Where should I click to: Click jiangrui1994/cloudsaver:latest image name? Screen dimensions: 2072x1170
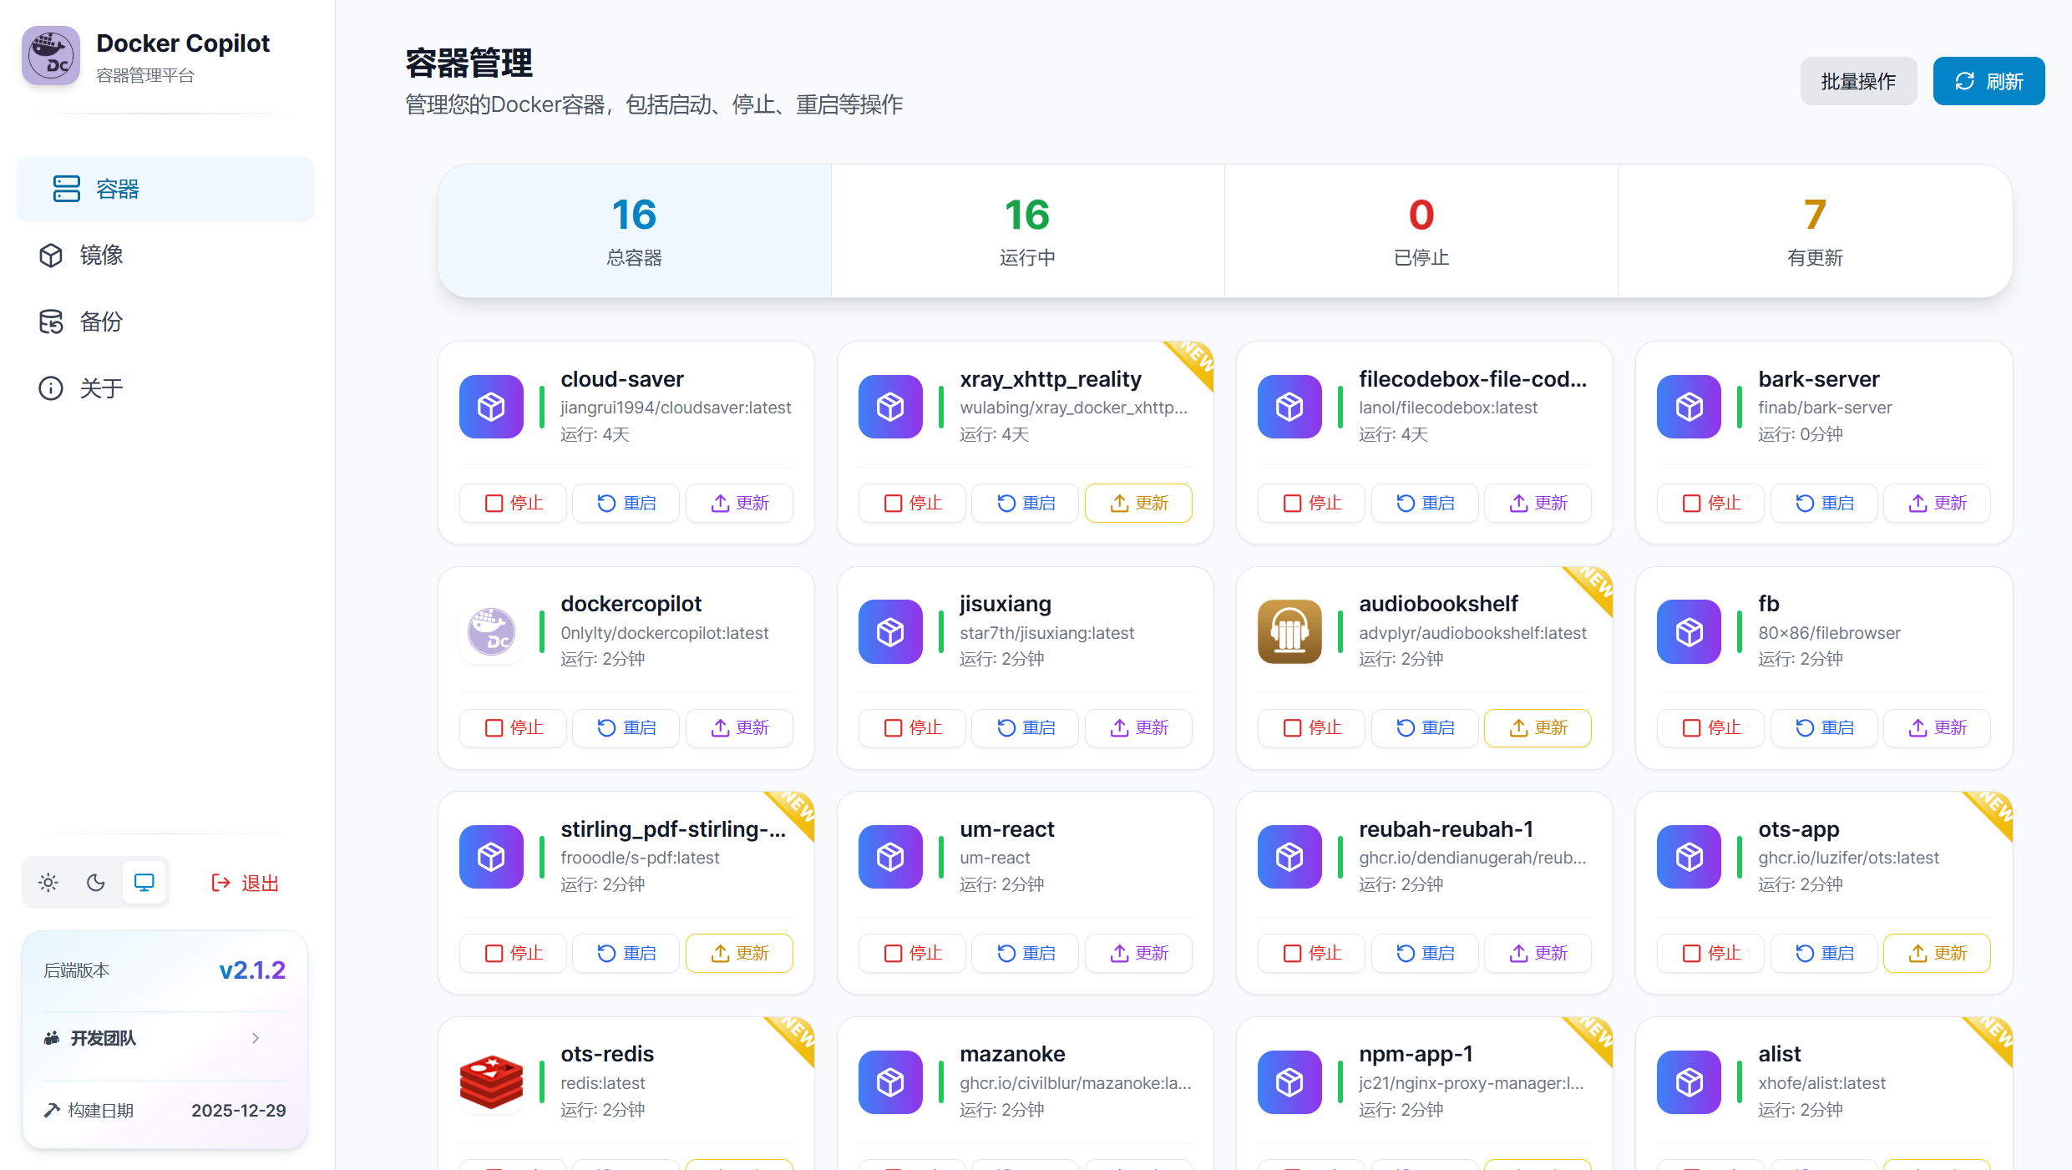click(676, 408)
